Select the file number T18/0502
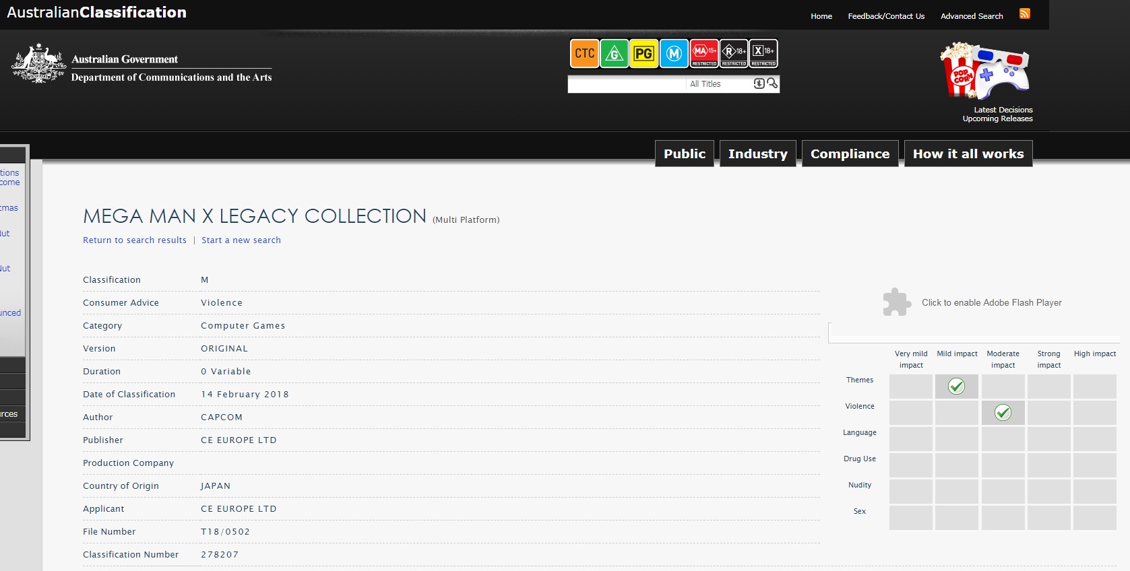 point(225,532)
